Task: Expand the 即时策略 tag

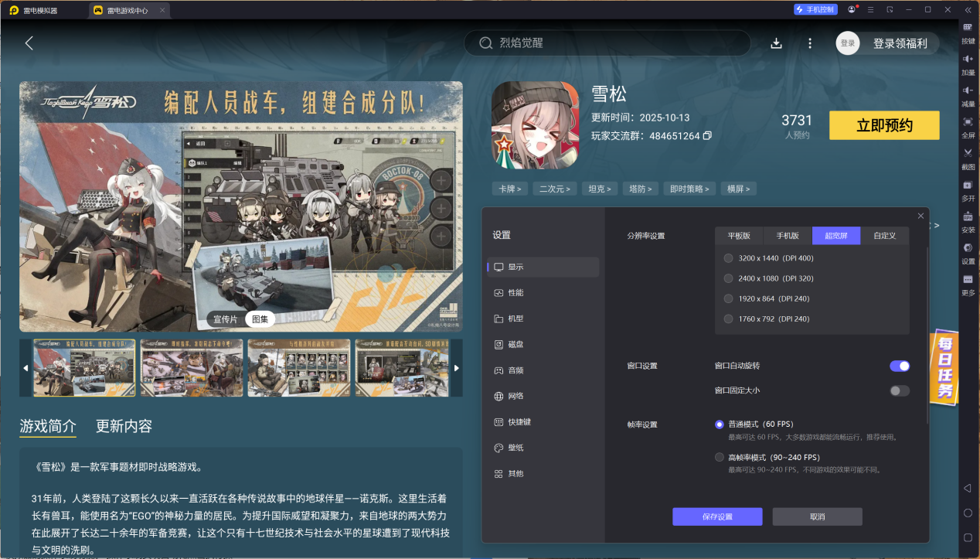Action: point(689,188)
